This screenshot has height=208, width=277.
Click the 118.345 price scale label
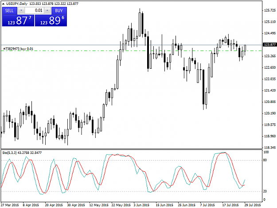point(270,147)
